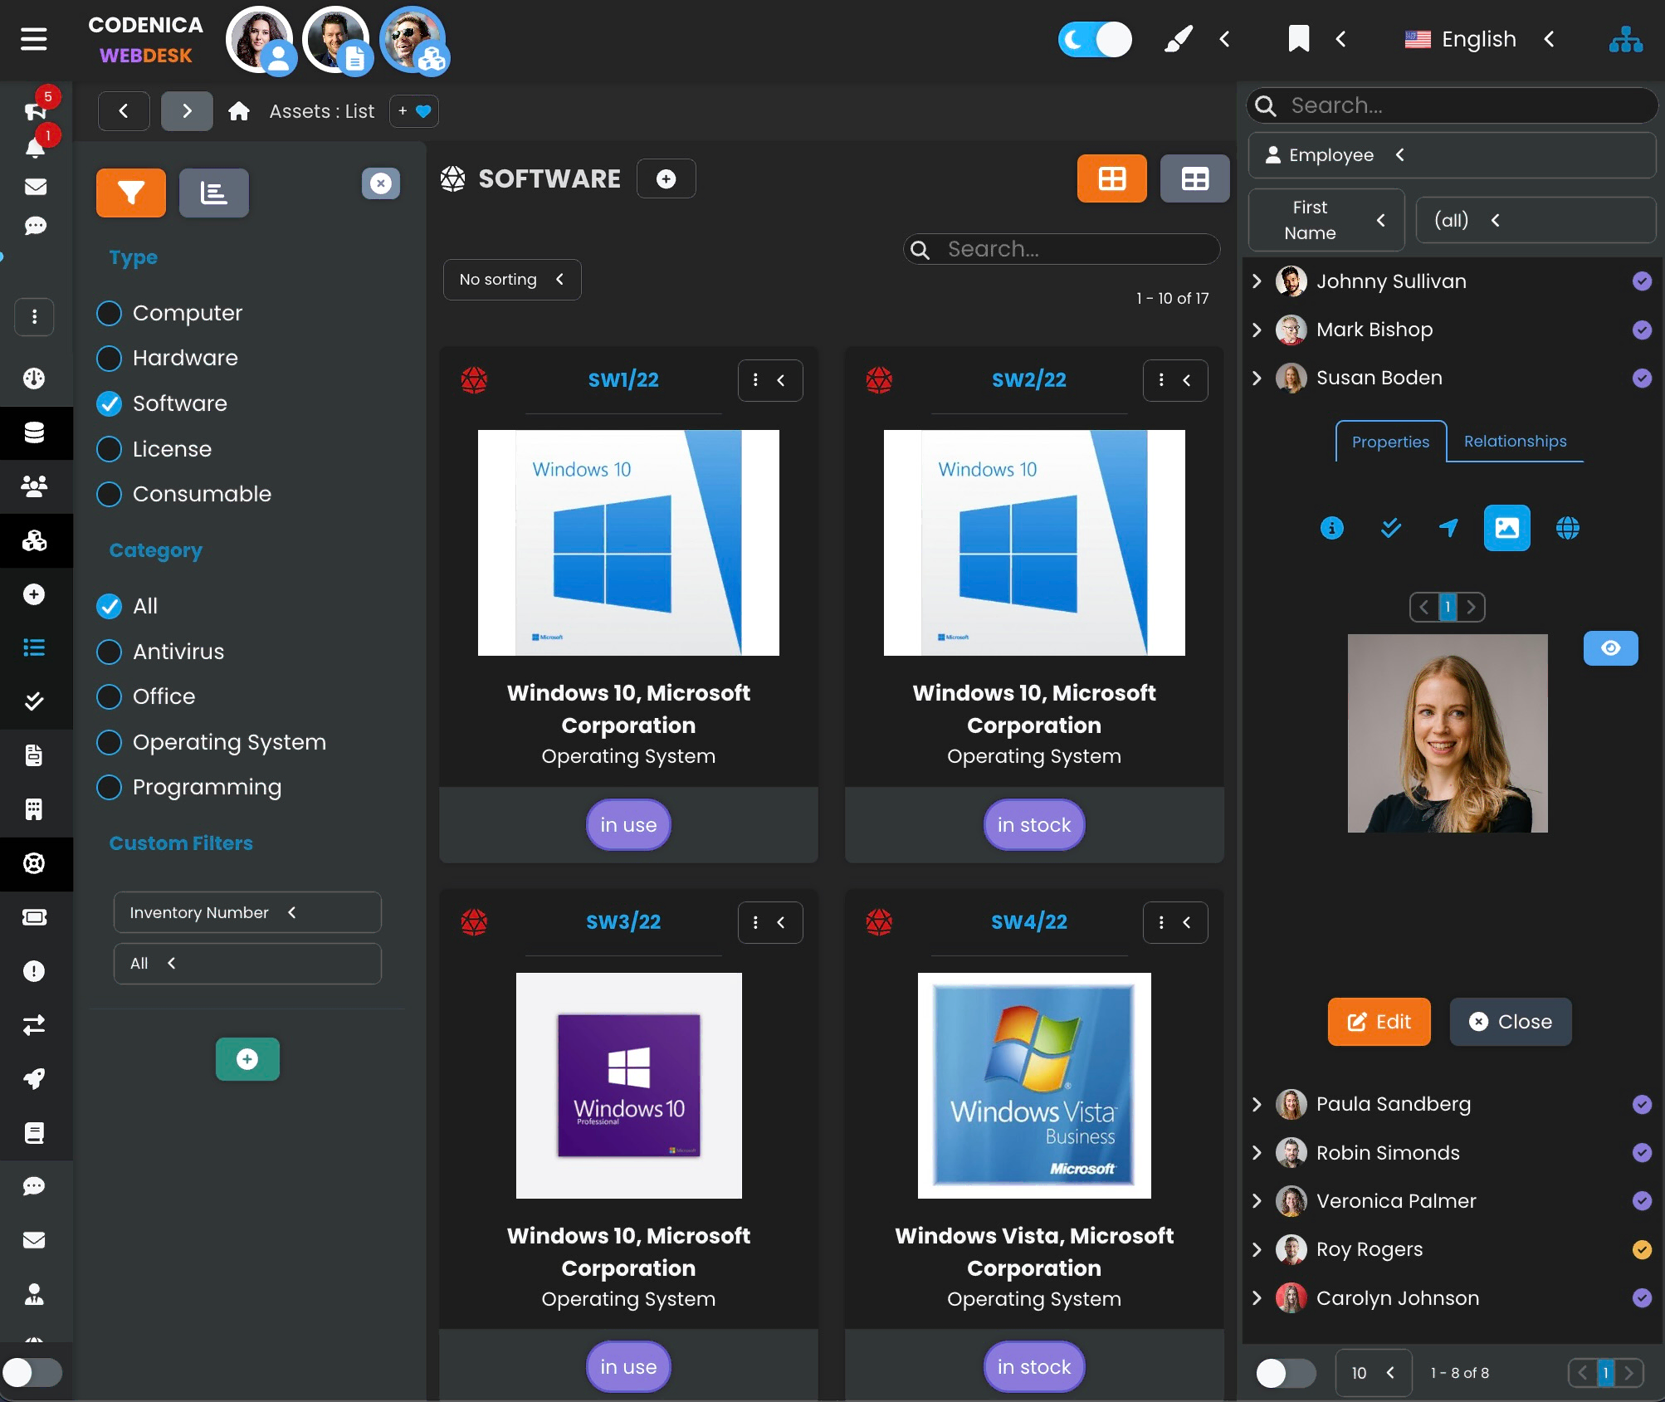Select the globe icon in the employee panel

[1568, 528]
